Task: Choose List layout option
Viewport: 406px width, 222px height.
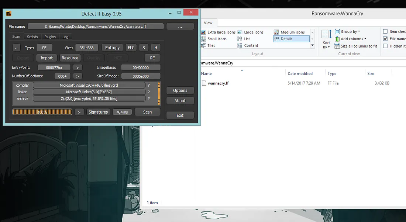Action: click(x=244, y=39)
